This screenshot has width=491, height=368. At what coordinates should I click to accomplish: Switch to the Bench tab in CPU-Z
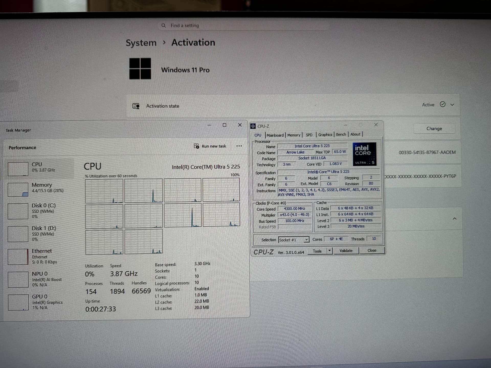tap(341, 134)
